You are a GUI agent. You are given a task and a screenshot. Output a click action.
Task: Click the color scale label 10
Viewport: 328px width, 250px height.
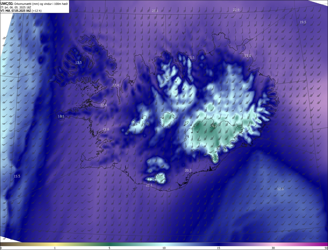pyautogui.click(x=164, y=248)
